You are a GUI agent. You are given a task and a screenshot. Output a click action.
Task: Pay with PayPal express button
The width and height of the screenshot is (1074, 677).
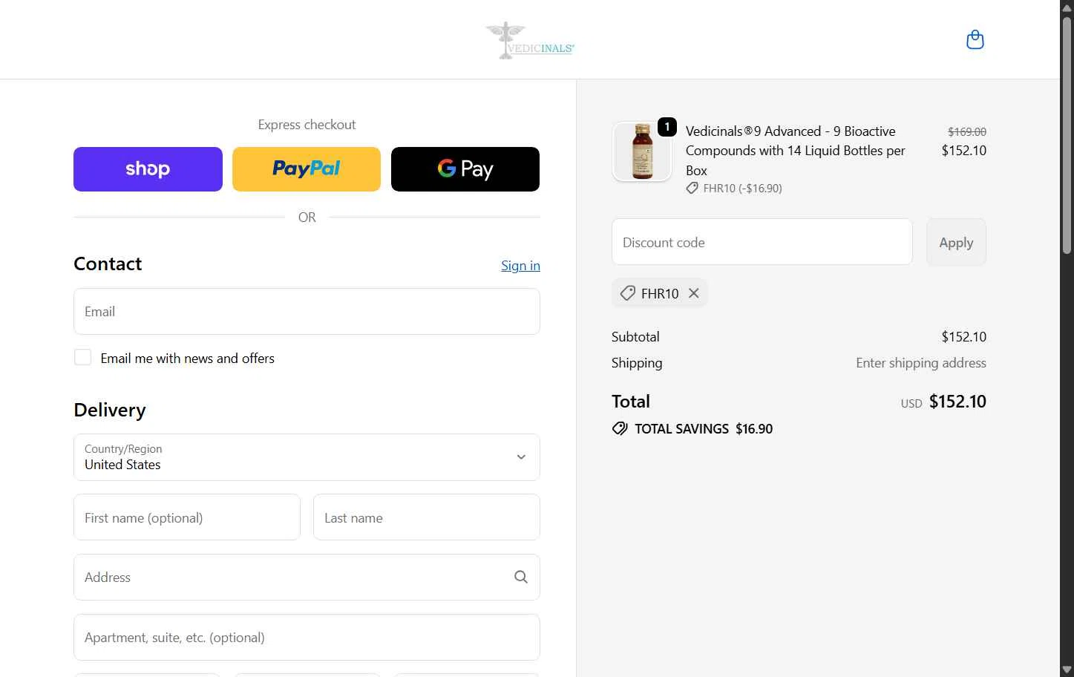(x=307, y=169)
